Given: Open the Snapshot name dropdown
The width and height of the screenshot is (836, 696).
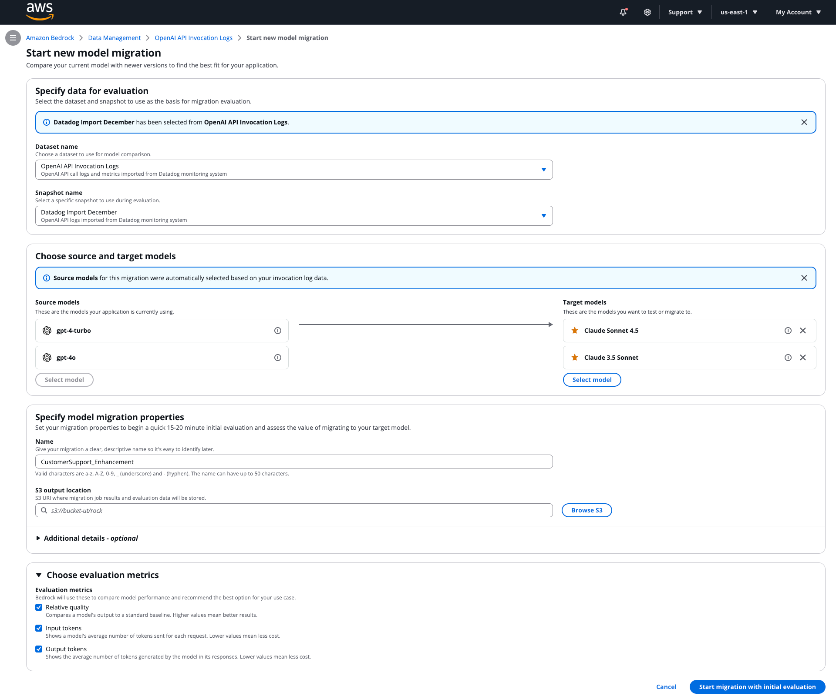Looking at the screenshot, I should pos(294,216).
